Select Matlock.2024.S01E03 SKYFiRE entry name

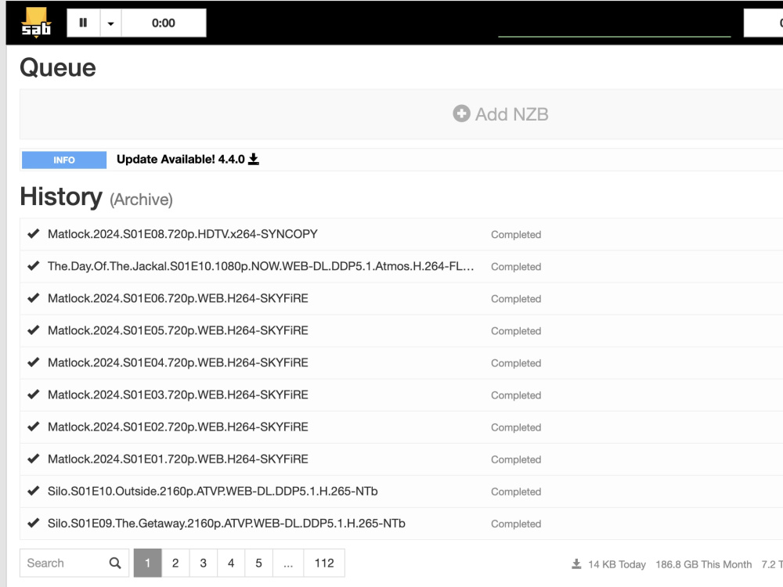(178, 394)
